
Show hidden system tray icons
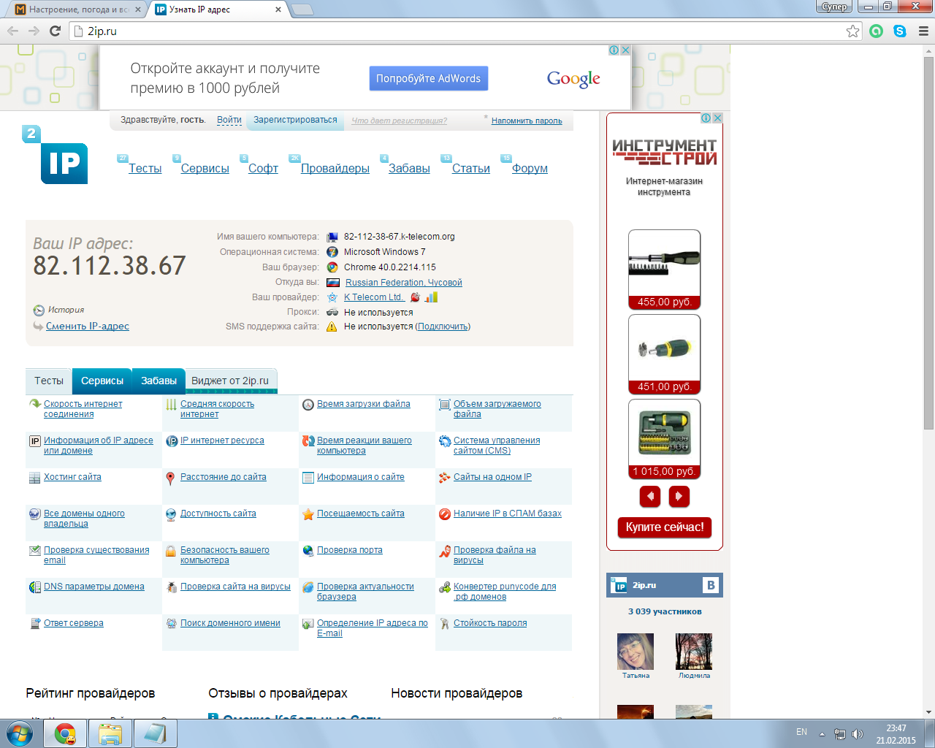pos(822,733)
